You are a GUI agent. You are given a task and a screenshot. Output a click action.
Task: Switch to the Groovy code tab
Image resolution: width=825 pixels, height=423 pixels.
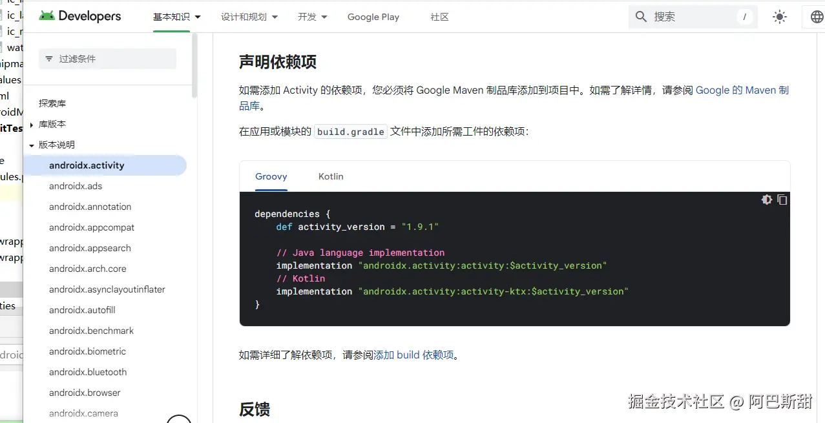click(271, 176)
